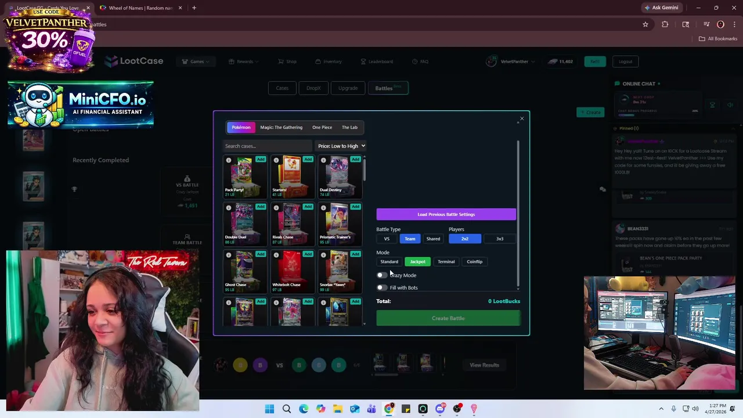Choose 3v3 players option
The height and width of the screenshot is (418, 743).
(500, 239)
